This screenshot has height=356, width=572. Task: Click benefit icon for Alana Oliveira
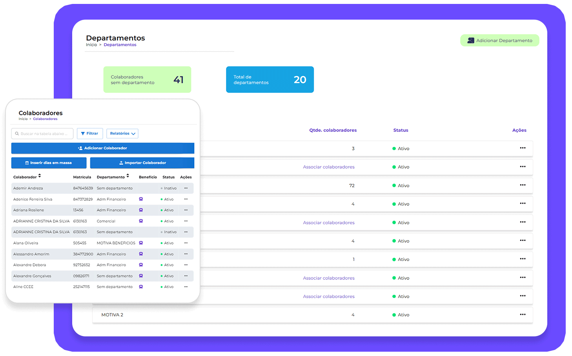pyautogui.click(x=141, y=243)
